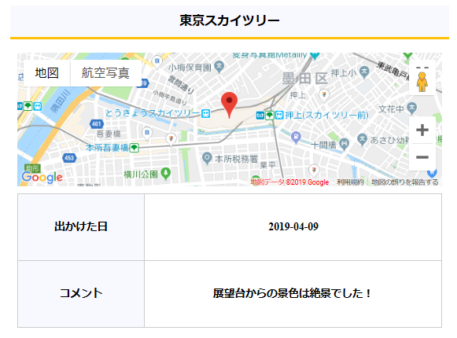Image resolution: width=457 pixels, height=338 pixels.
Task: Select 十間橋 marker on map
Action: (x=345, y=144)
